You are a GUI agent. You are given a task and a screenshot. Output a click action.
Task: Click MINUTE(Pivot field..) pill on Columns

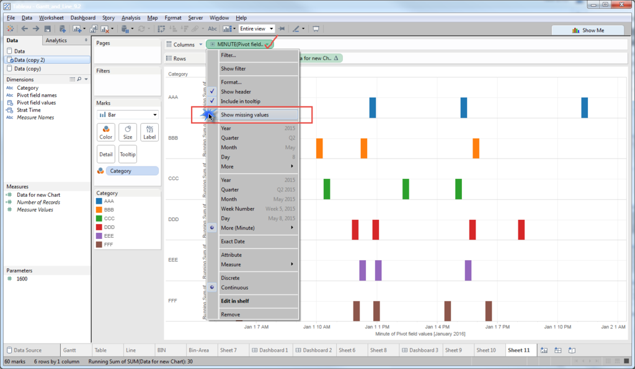[240, 45]
